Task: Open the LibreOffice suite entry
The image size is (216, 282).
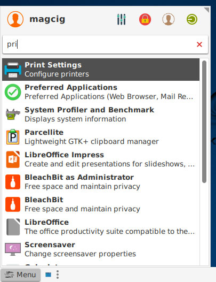Action: click(101, 227)
